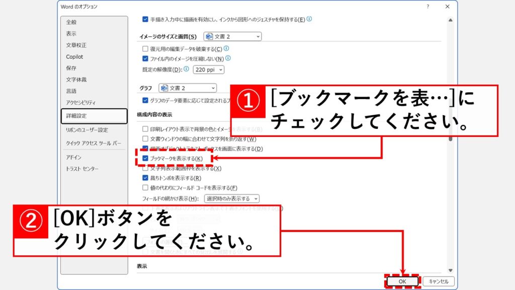Viewport: 515px width, 290px height.
Task: Toggle ファイル内のイメージを圧縮しない checkbox
Action: point(145,58)
